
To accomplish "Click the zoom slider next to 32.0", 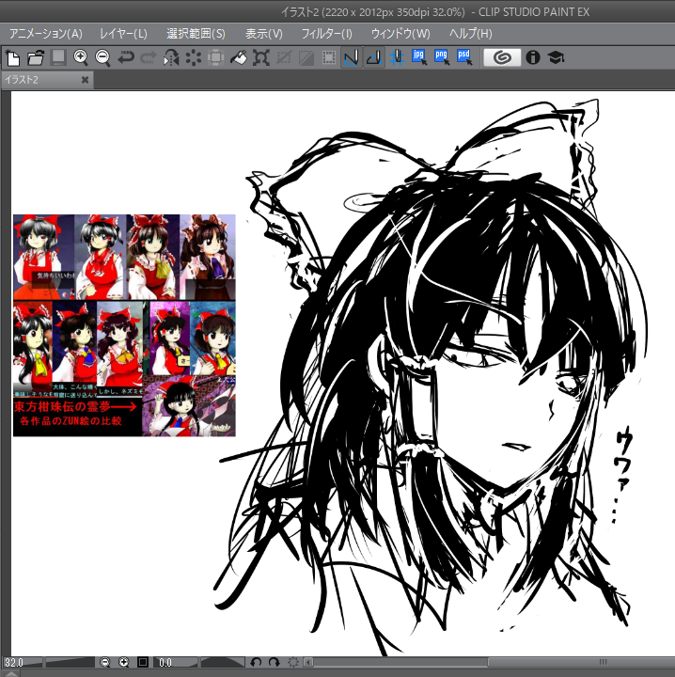I will 70,662.
